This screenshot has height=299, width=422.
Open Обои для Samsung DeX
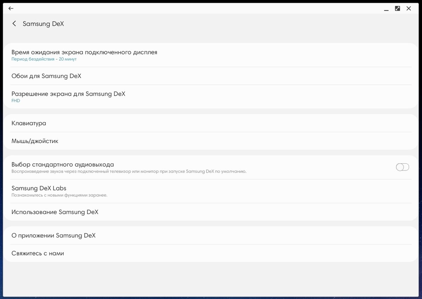tap(211, 76)
